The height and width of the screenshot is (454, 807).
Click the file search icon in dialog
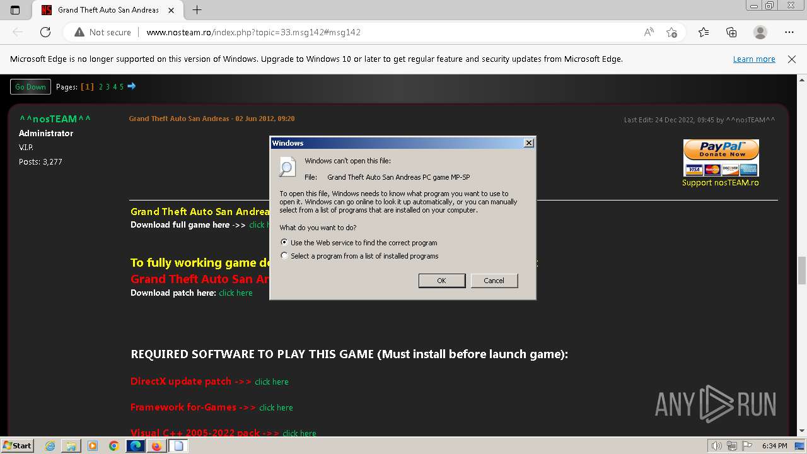pos(287,166)
